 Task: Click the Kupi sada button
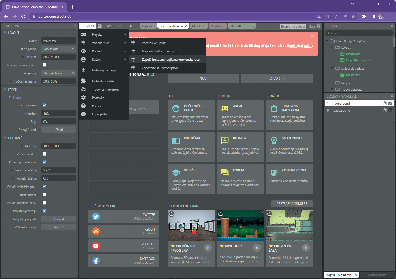click(148, 26)
